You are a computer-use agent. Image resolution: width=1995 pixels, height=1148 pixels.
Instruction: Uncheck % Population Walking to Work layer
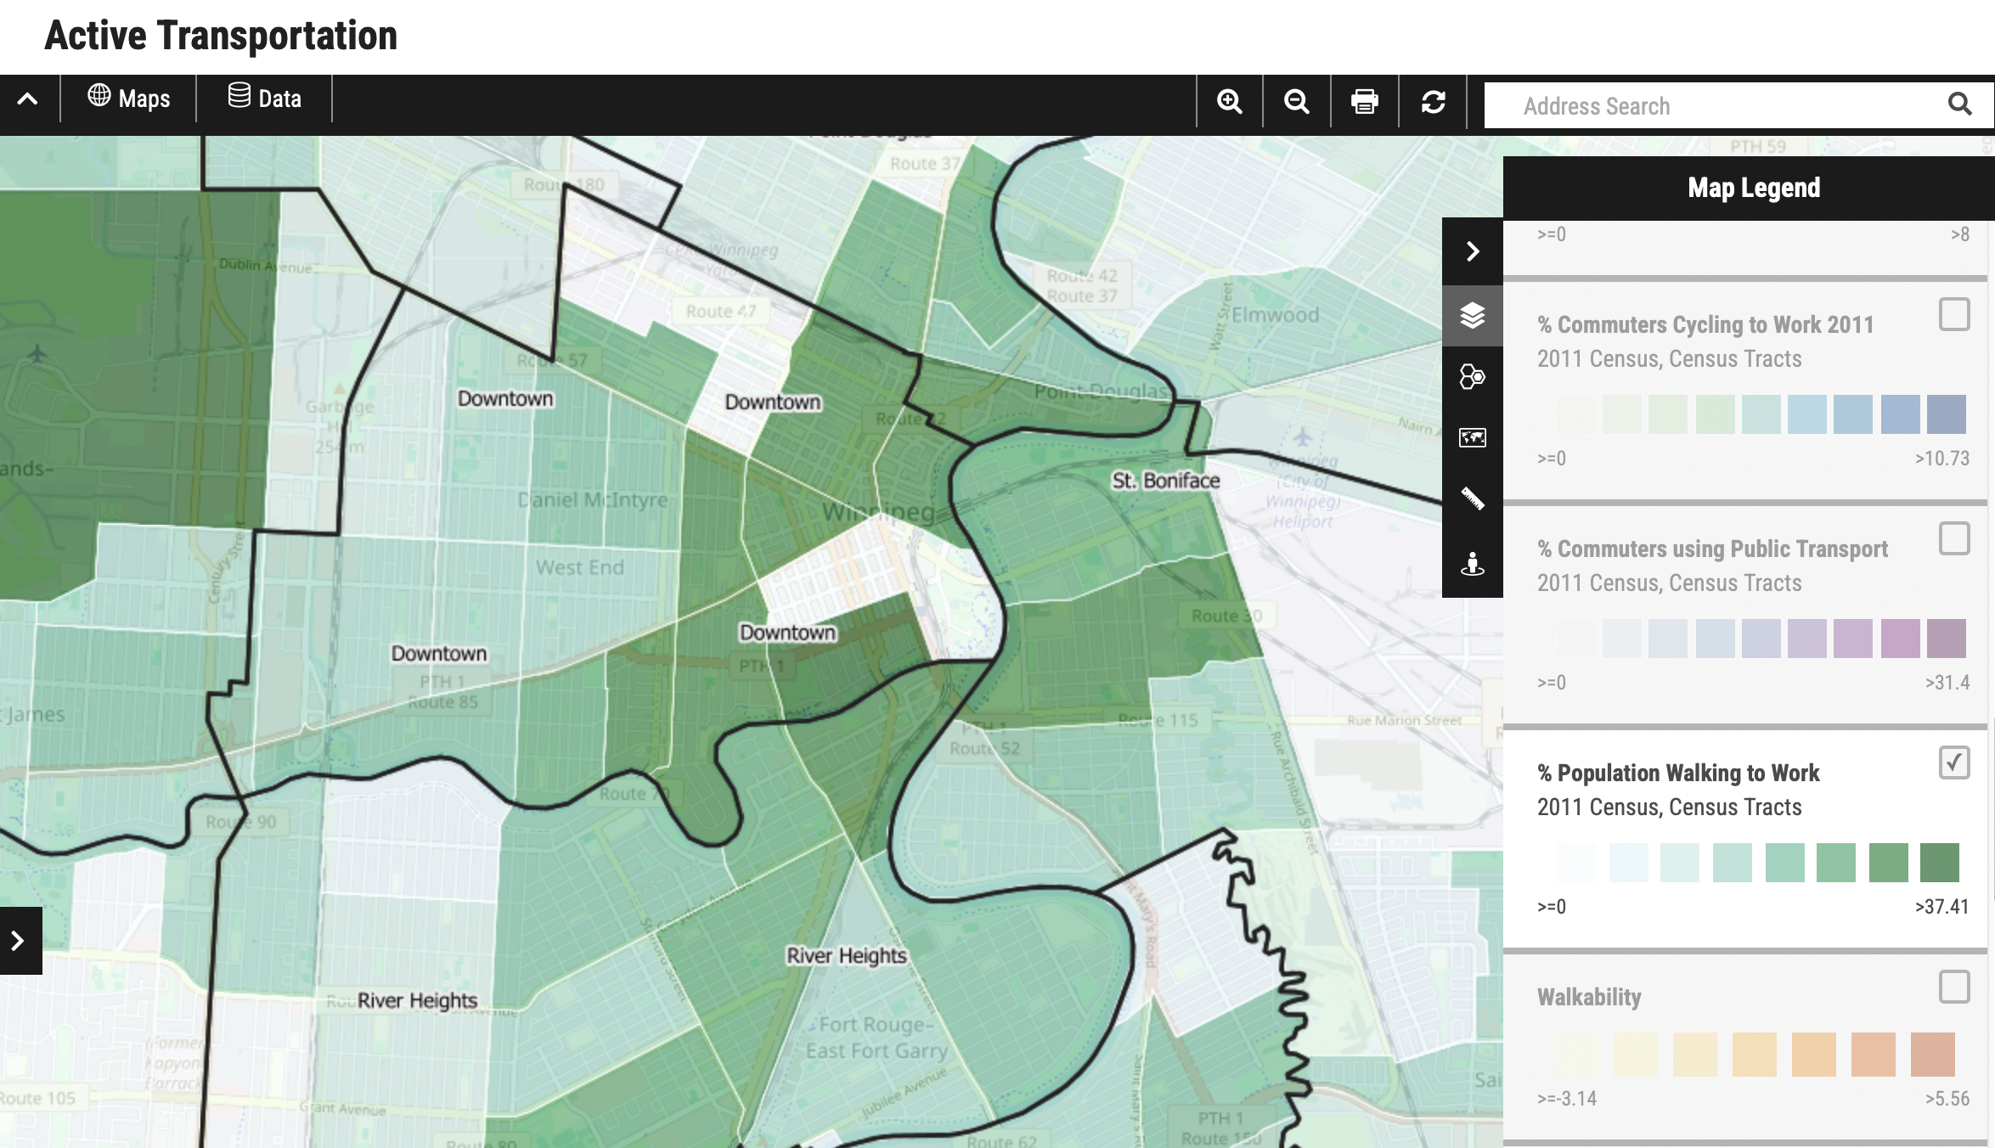pos(1953,763)
